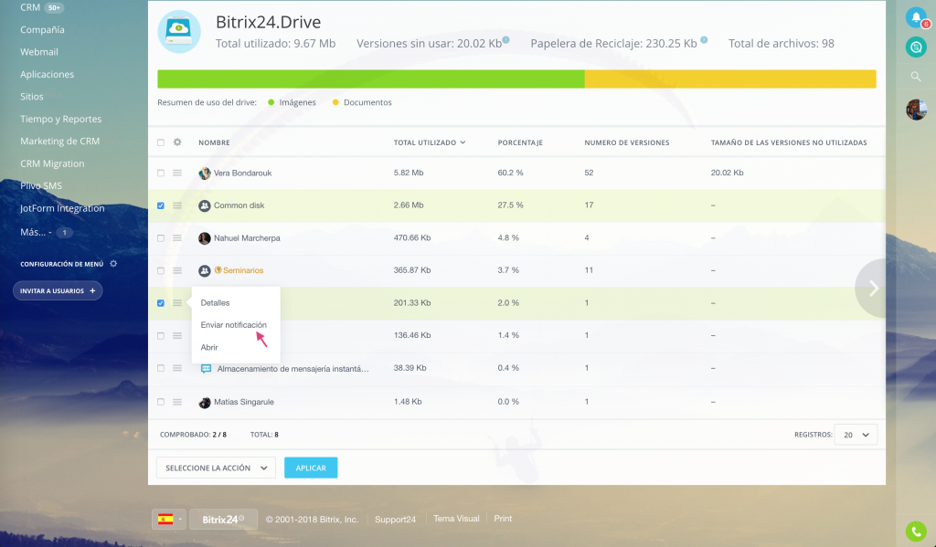The height and width of the screenshot is (547, 936).
Task: Click the instant messaging storage chat icon
Action: pyautogui.click(x=206, y=369)
